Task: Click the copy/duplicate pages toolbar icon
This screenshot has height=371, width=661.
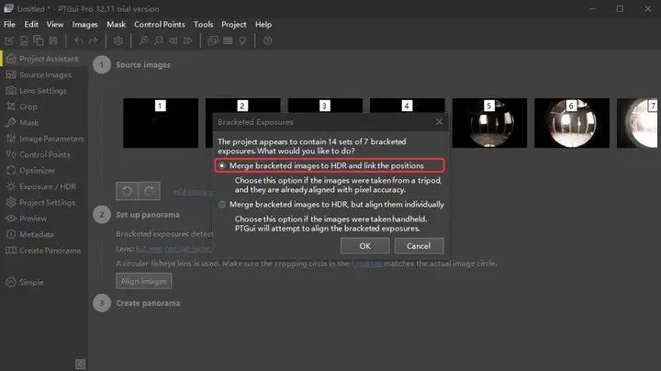Action: (x=39, y=40)
